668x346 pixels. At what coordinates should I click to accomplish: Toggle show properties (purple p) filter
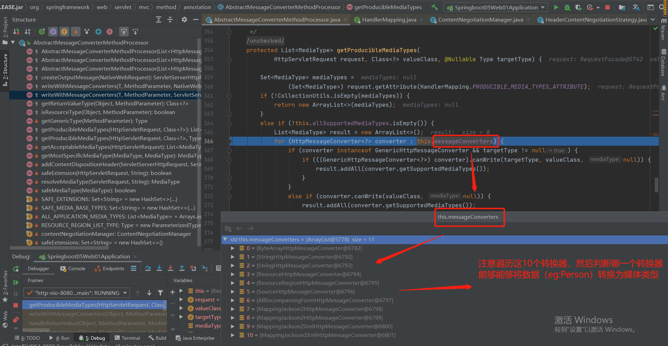[53, 32]
